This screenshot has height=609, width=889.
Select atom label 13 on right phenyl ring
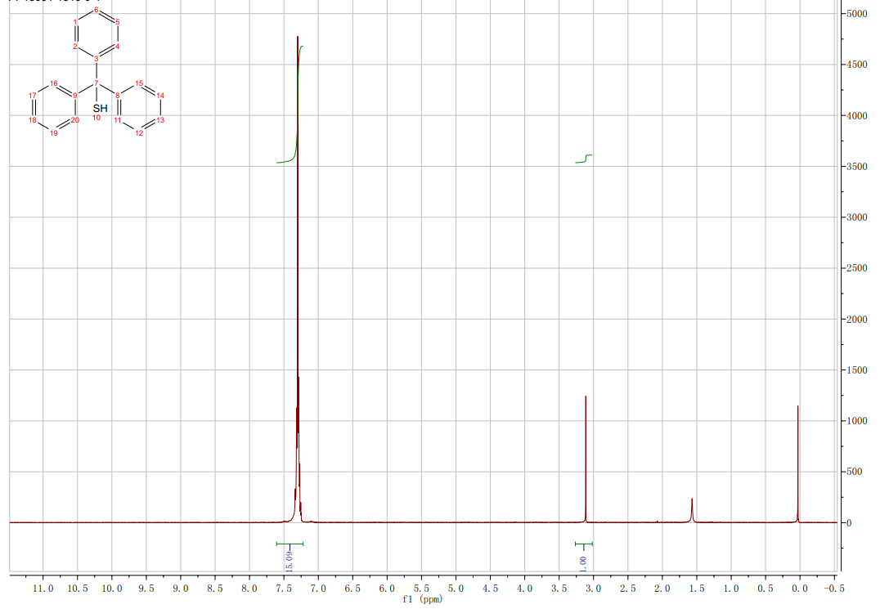[161, 120]
